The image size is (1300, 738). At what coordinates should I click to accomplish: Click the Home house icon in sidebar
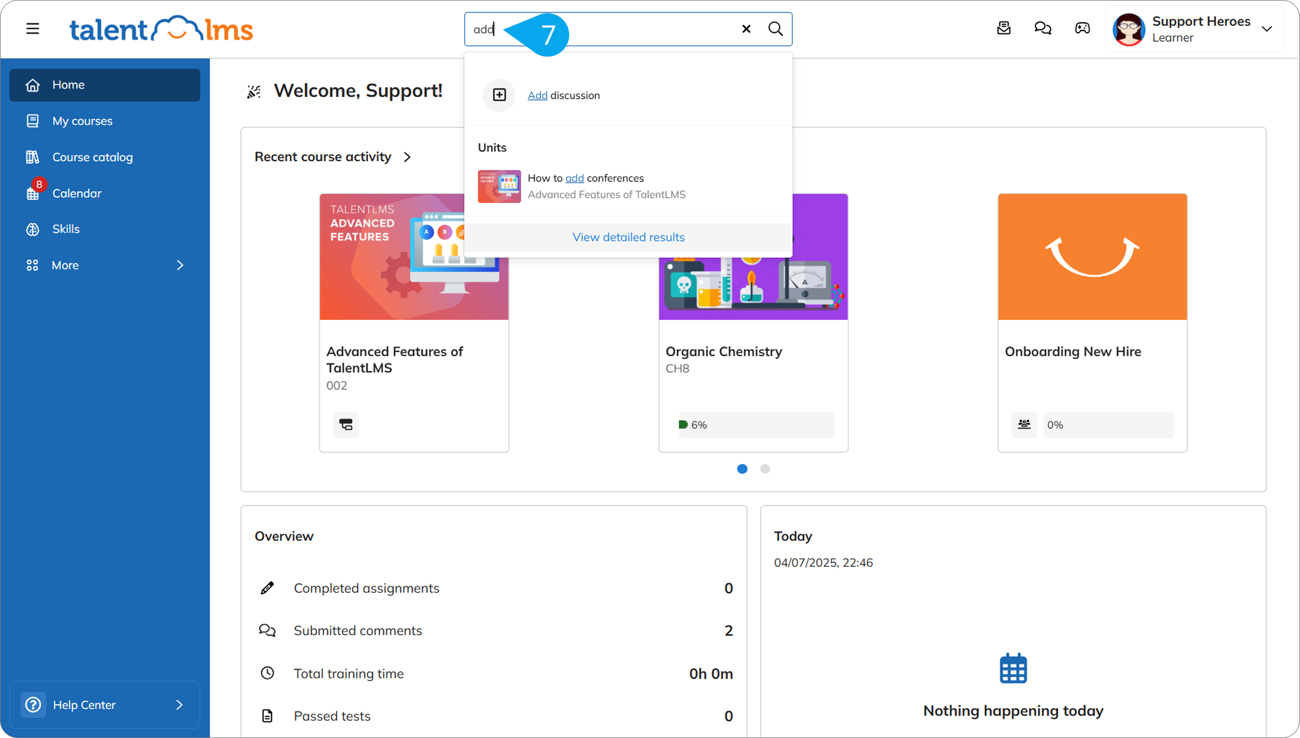point(33,85)
